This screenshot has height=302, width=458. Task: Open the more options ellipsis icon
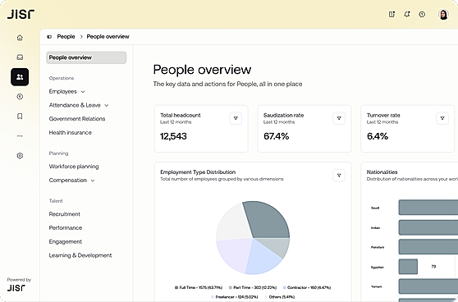coord(20,136)
